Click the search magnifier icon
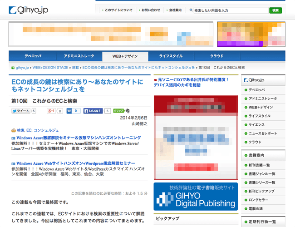Image resolution: width=295 pixels, height=227 pixels. pyautogui.click(x=191, y=10)
